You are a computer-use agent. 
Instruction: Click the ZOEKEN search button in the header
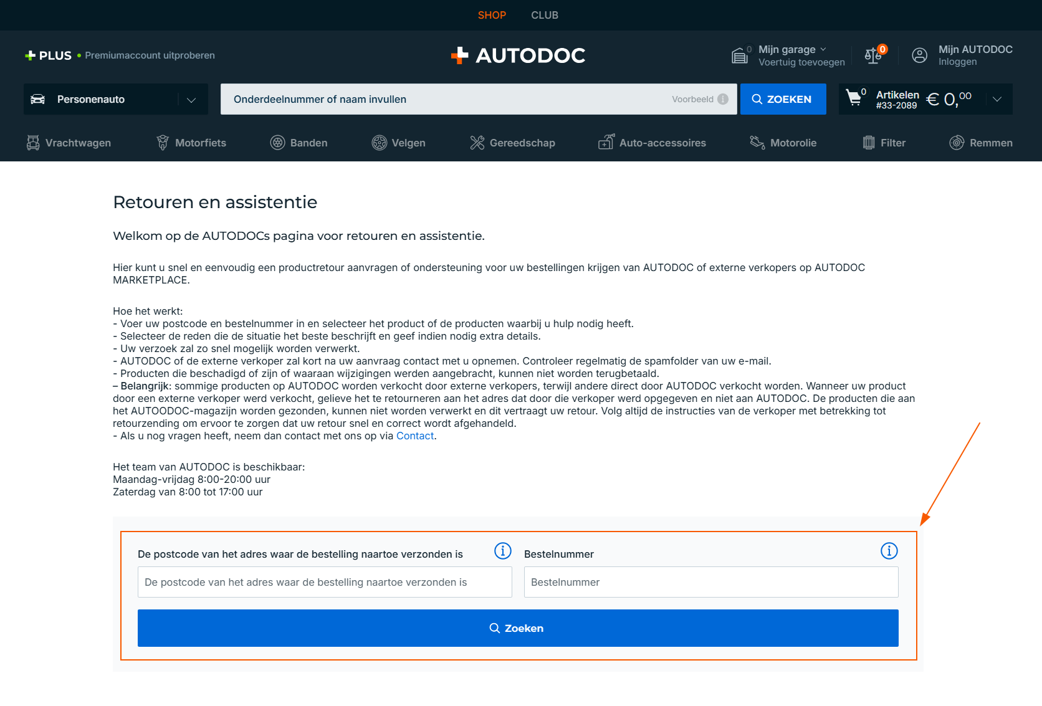783,99
